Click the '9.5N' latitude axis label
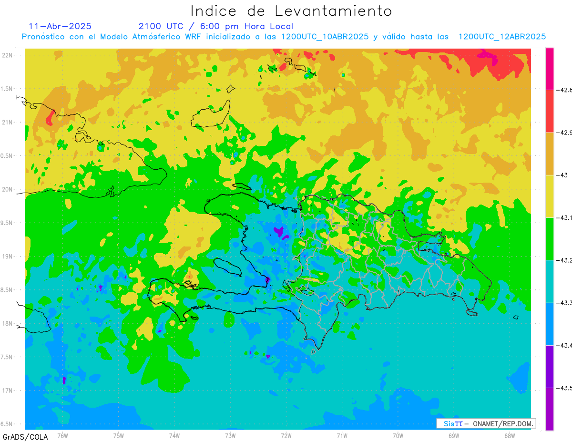This screenshot has width=572, height=442. click(7, 223)
